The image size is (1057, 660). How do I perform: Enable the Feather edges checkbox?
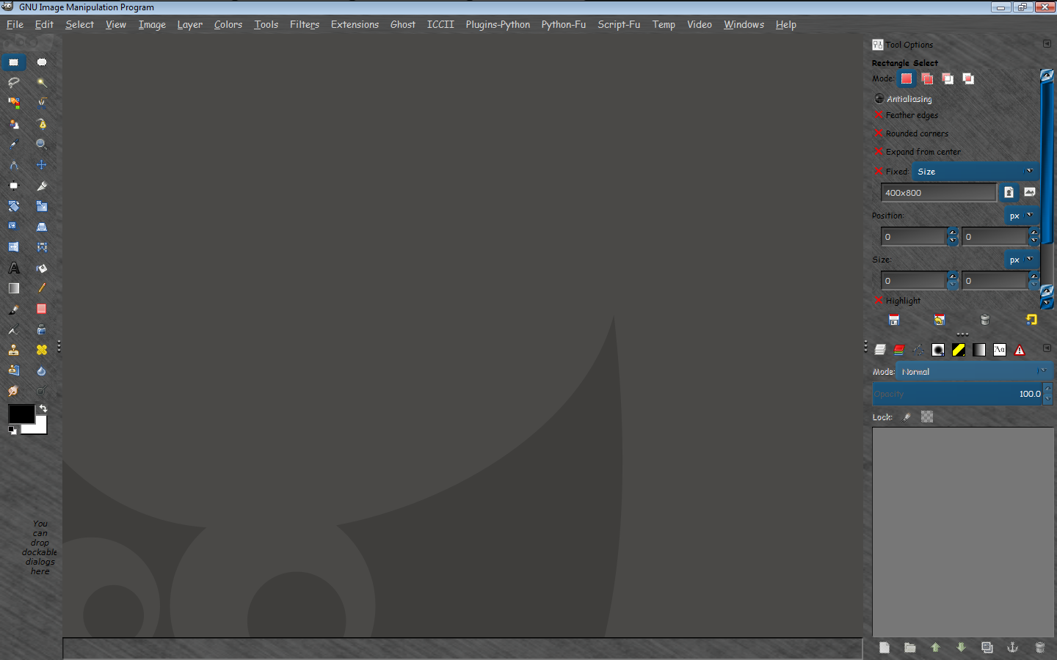tap(879, 115)
